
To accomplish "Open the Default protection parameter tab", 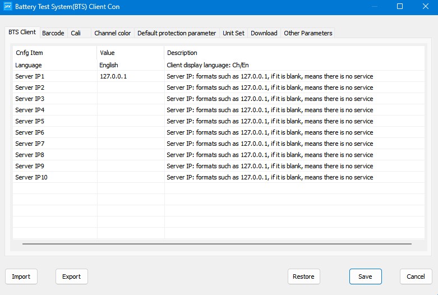I will [x=177, y=33].
